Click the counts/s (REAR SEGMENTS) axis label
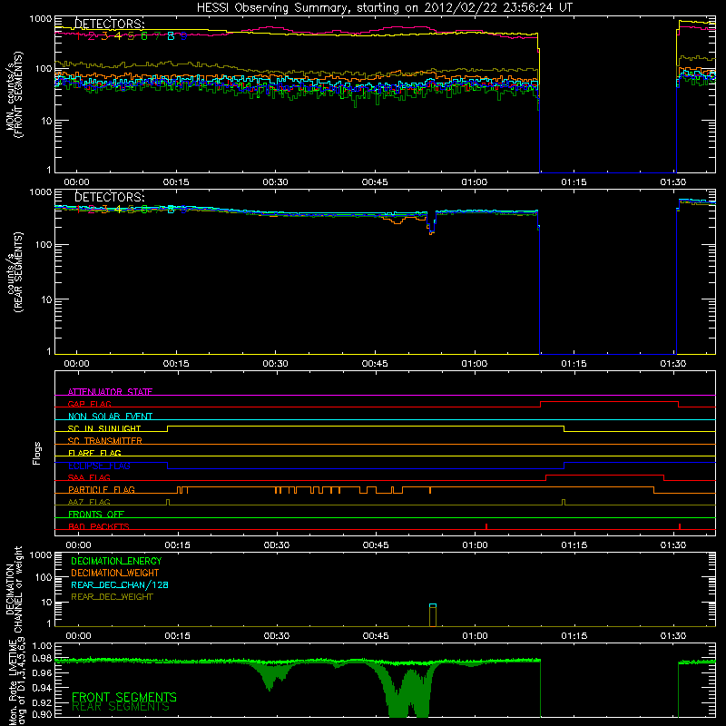Screen dimensions: 726x726 [15, 272]
